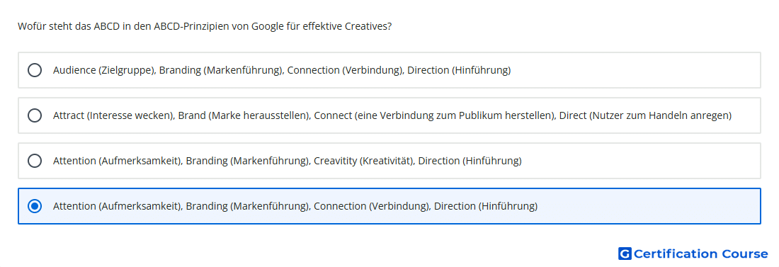Click the answer text starting with Audience (Zielgruppe)
The width and height of the screenshot is (779, 267).
[282, 70]
